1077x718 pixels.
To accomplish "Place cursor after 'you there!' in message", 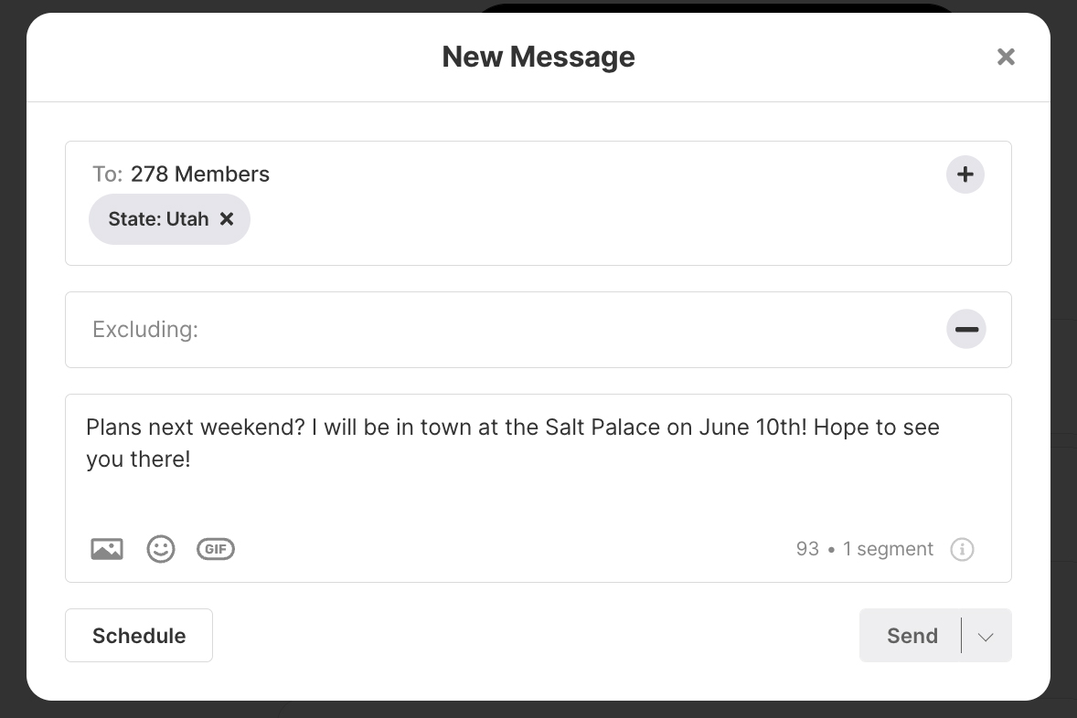I will 192,459.
